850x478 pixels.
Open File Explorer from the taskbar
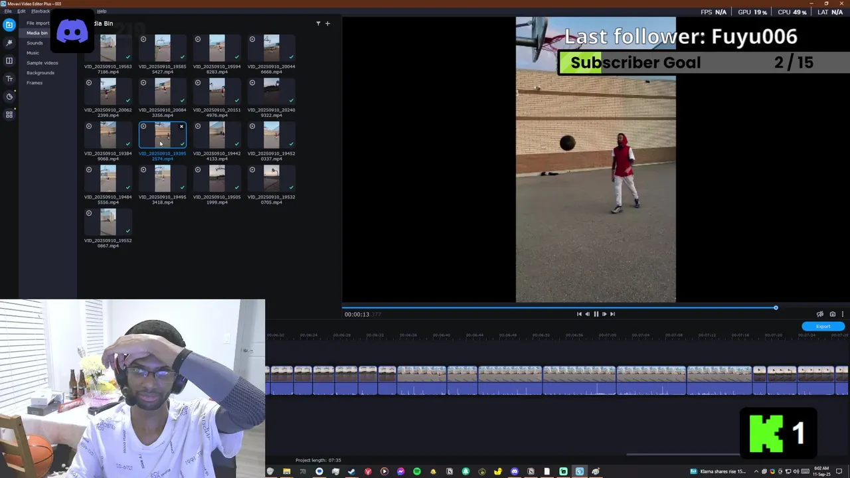pos(286,471)
